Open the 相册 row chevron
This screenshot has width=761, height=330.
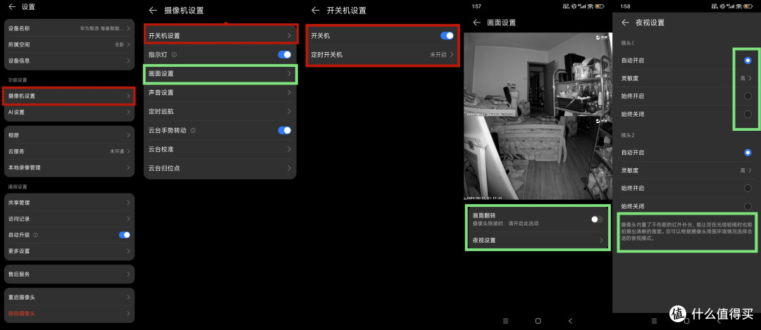(128, 134)
